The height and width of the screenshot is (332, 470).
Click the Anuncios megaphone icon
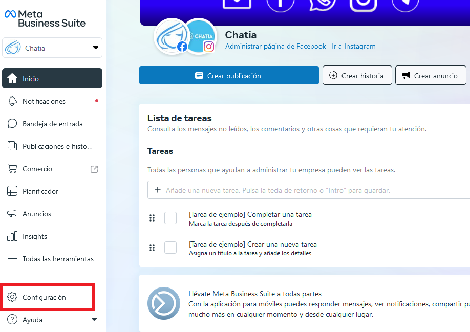click(x=12, y=213)
